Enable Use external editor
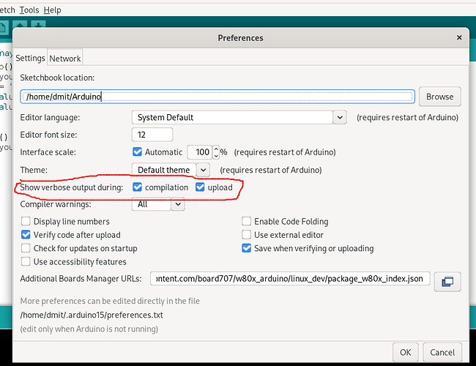 [x=247, y=234]
